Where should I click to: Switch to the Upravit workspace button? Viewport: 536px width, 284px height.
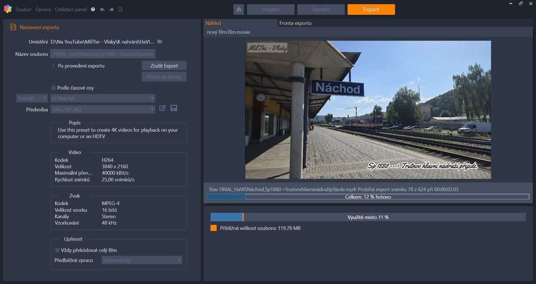point(321,9)
